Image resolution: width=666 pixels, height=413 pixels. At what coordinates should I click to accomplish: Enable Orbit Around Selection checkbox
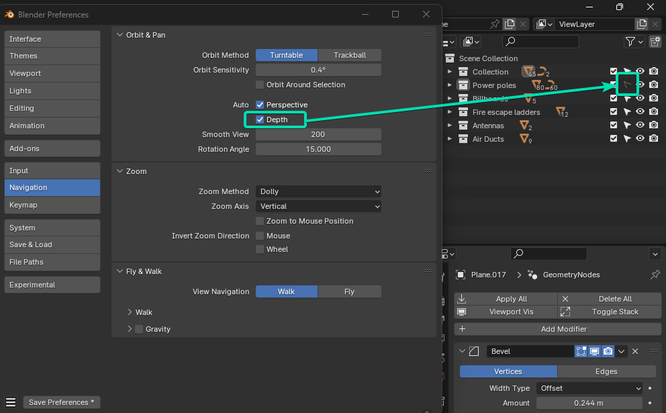point(260,85)
